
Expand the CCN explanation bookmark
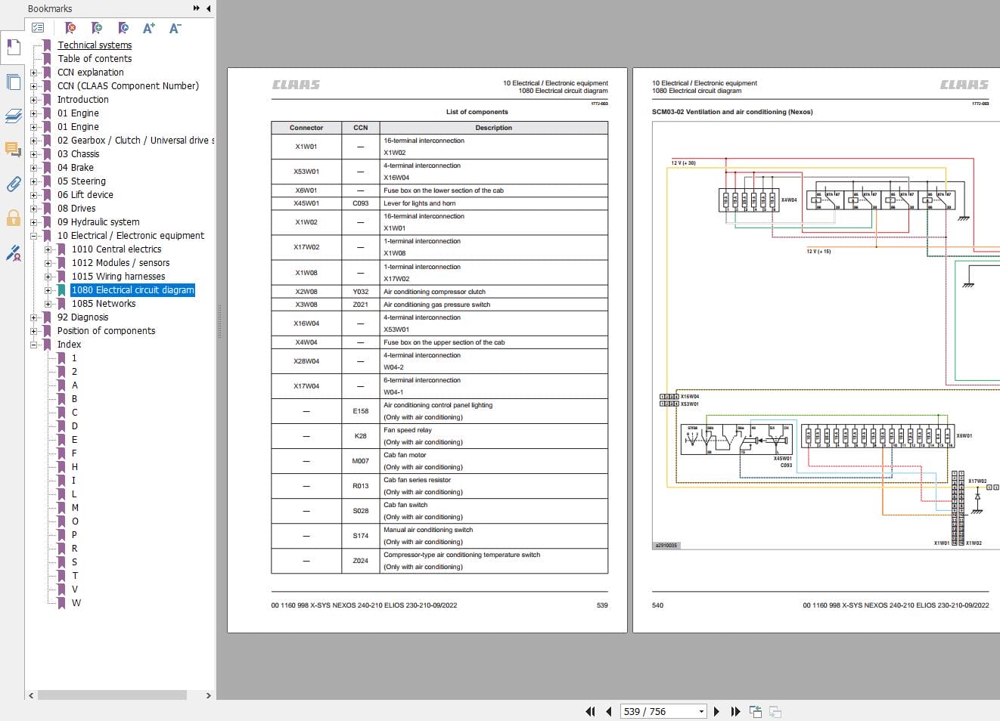point(33,73)
